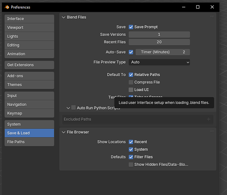Collapse the File Browser panel
The image size is (227, 195).
tap(64, 132)
